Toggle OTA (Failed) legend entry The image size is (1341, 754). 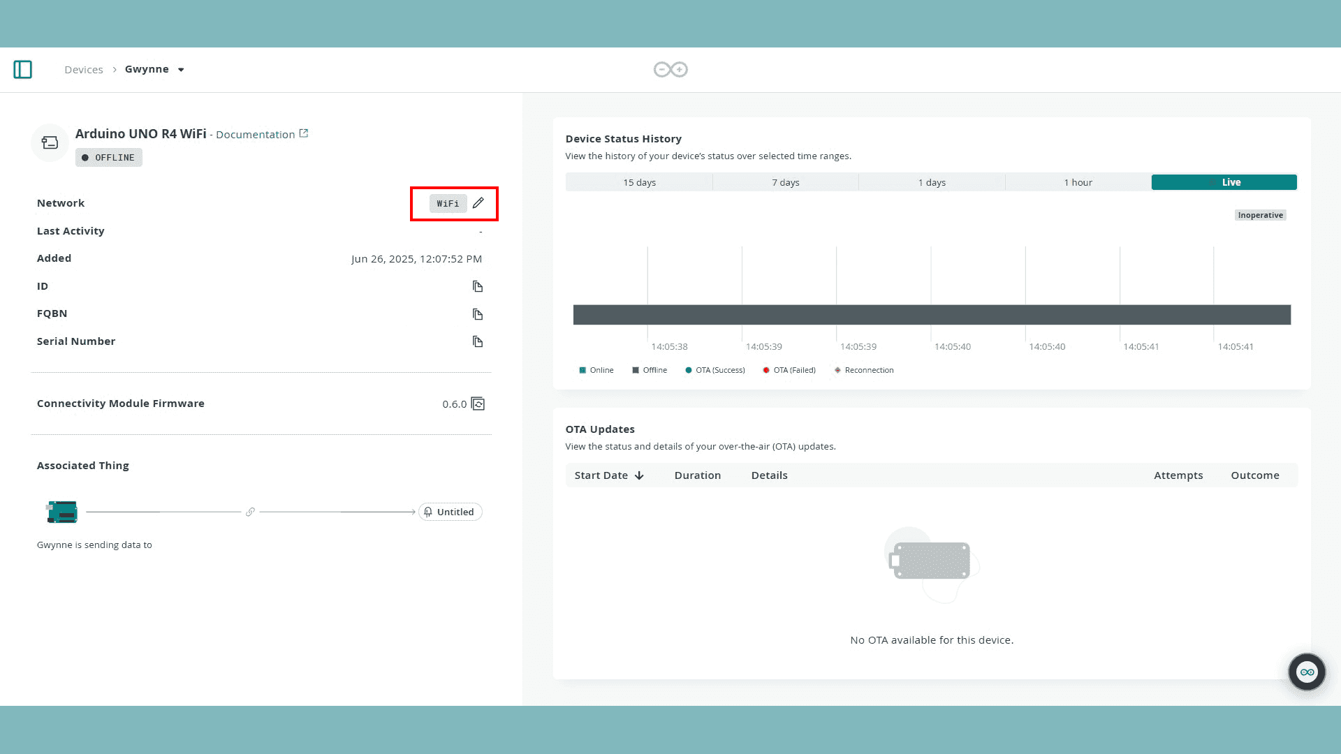(789, 370)
